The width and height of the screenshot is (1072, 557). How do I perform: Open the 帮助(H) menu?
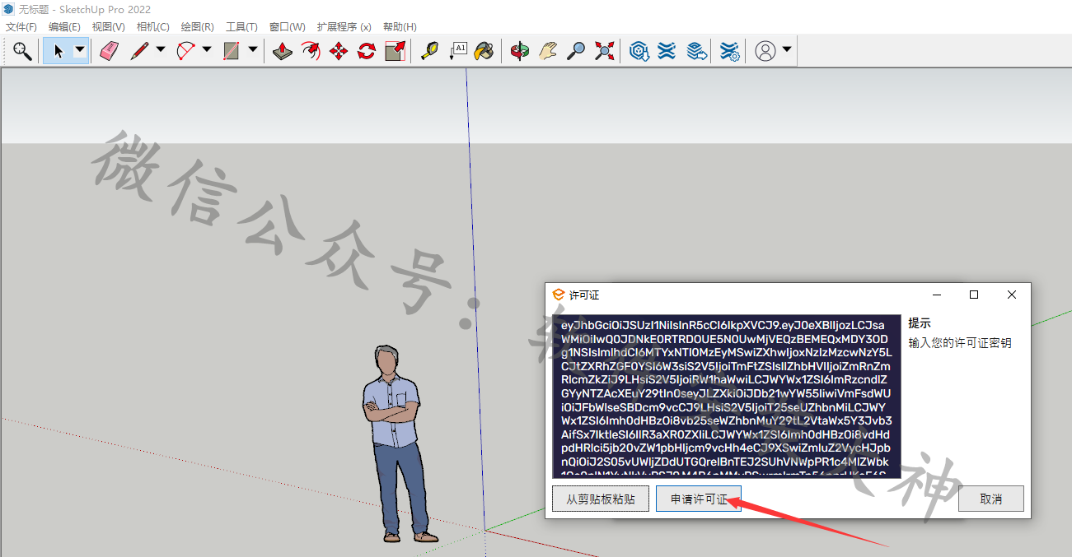coord(400,27)
